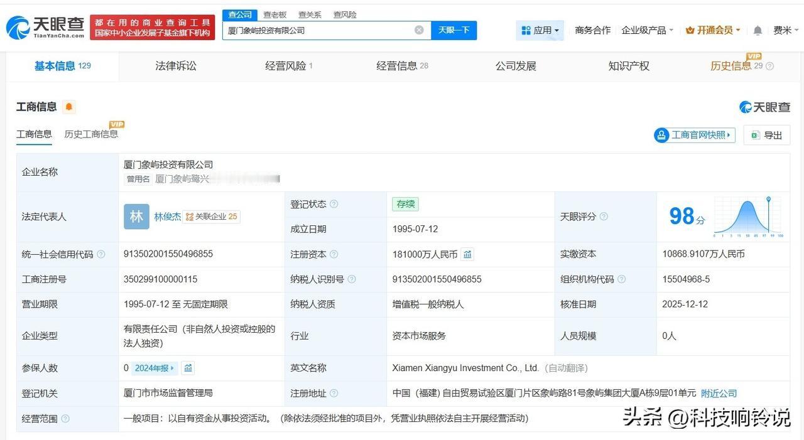View 关联企业 25 related companies
Viewport: 804px width, 440px height.
click(x=211, y=217)
